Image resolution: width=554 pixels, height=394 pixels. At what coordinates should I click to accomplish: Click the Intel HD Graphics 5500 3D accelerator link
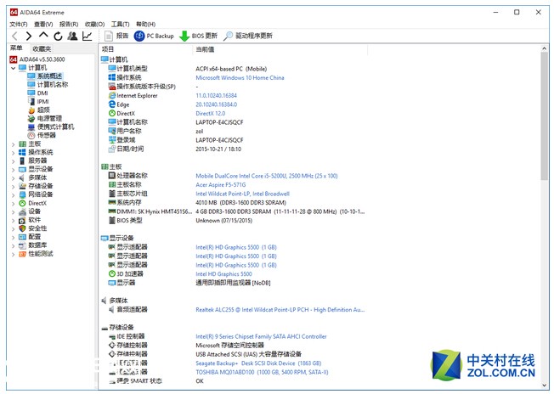tap(223, 274)
